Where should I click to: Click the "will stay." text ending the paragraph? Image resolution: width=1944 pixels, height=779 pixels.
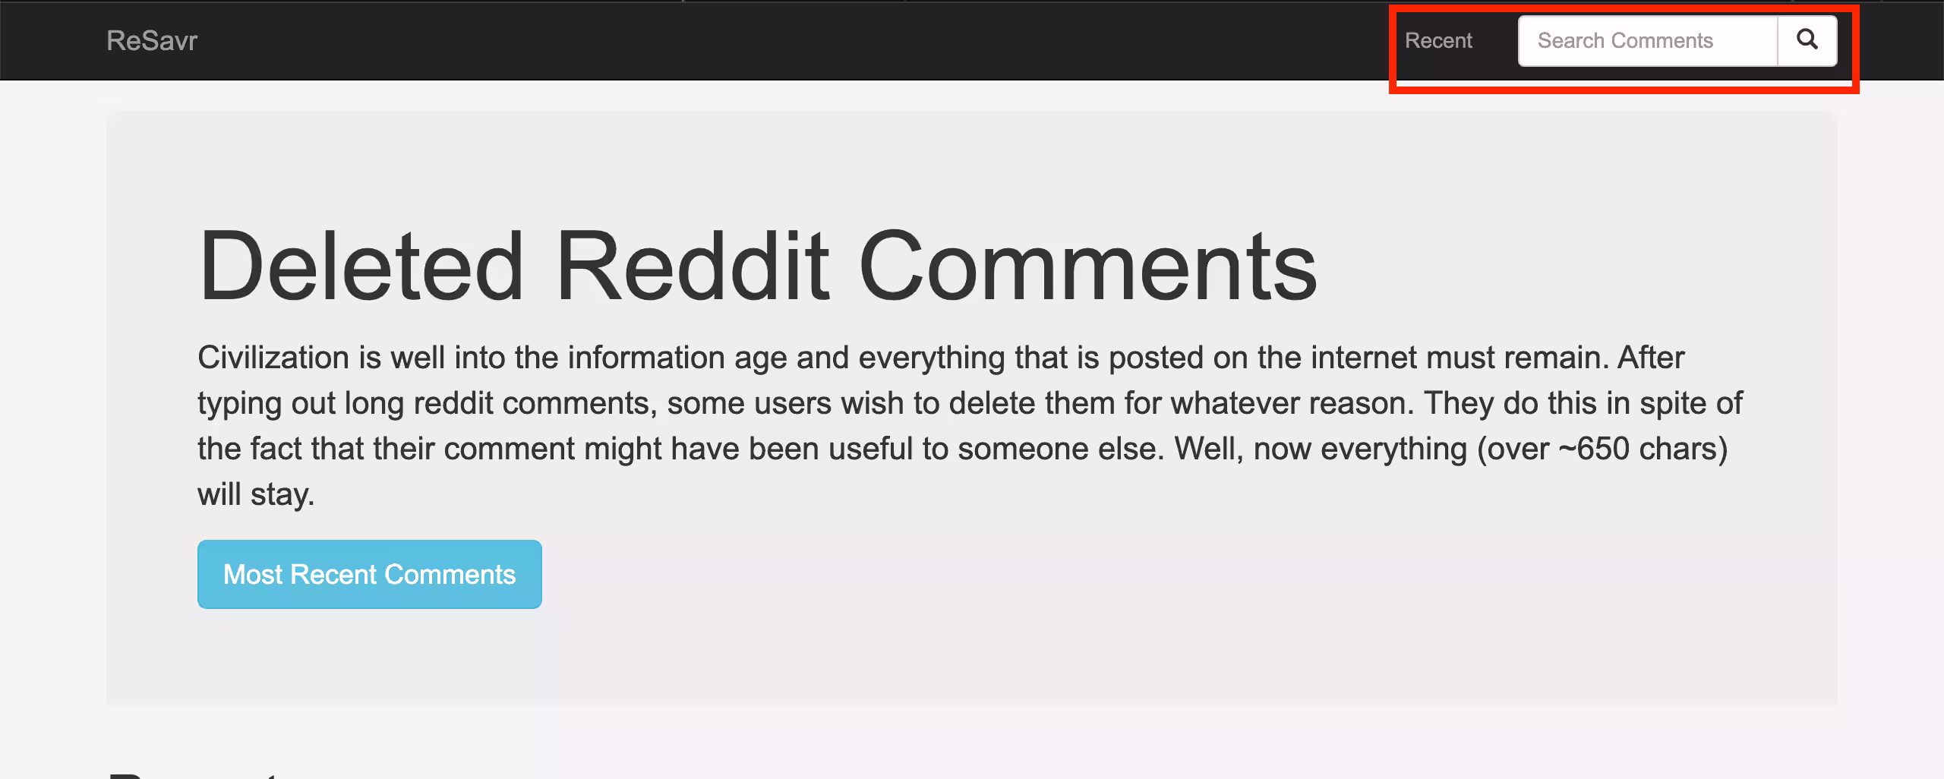coord(256,494)
